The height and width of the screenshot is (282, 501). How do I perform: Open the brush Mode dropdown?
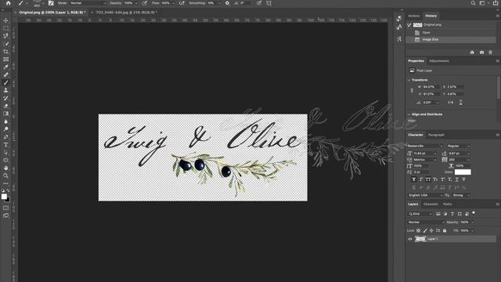point(88,3)
